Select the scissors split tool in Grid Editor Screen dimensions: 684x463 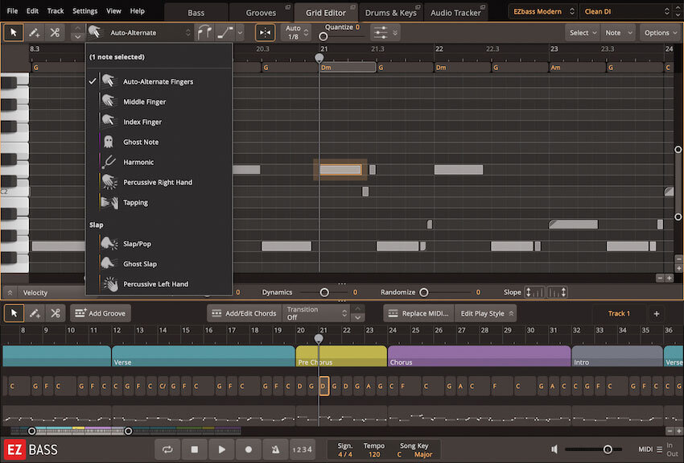tap(55, 33)
